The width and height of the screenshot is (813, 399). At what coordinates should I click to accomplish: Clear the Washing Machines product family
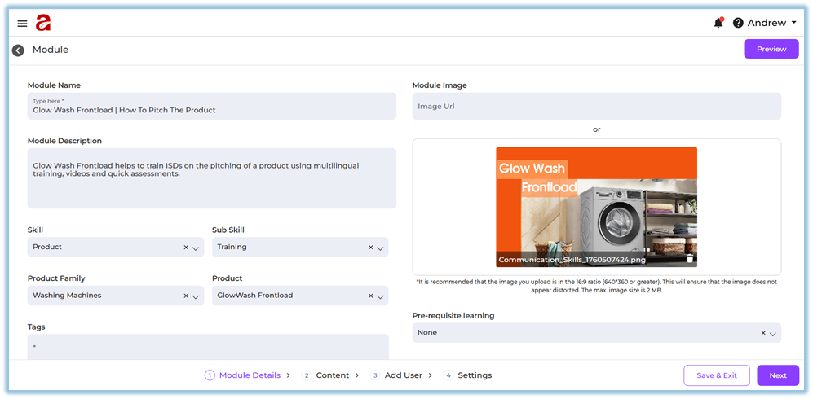185,296
